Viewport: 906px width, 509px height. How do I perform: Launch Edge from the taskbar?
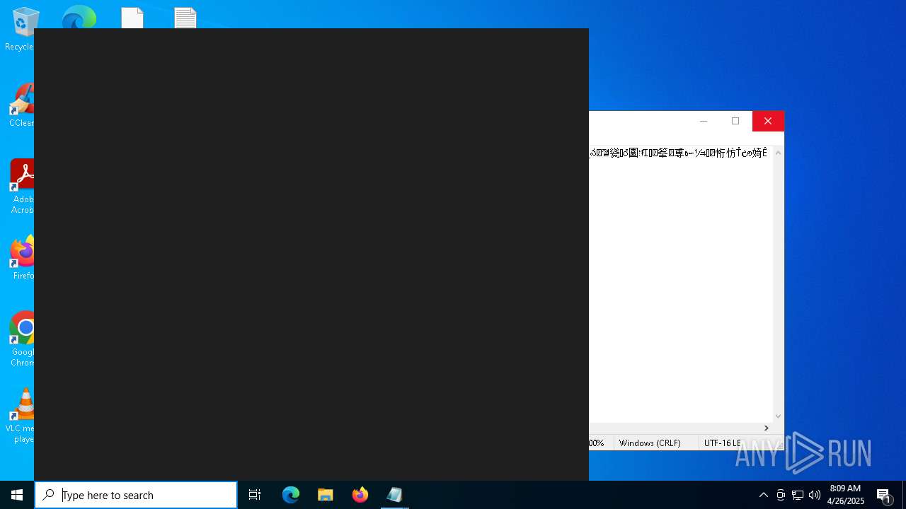tap(291, 495)
